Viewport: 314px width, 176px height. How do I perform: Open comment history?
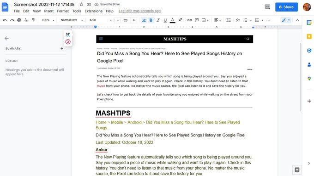tap(267, 7)
